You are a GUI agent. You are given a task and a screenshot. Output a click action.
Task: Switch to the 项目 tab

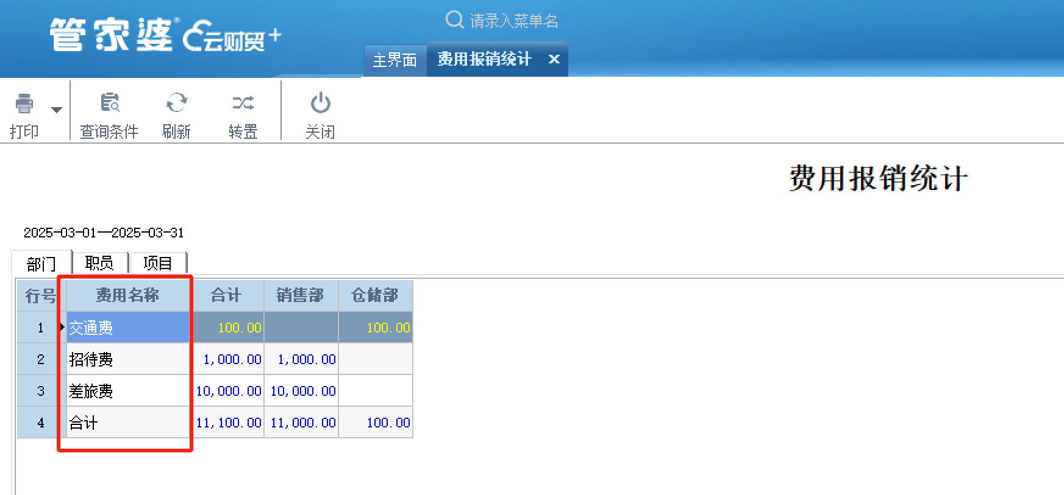(x=158, y=263)
